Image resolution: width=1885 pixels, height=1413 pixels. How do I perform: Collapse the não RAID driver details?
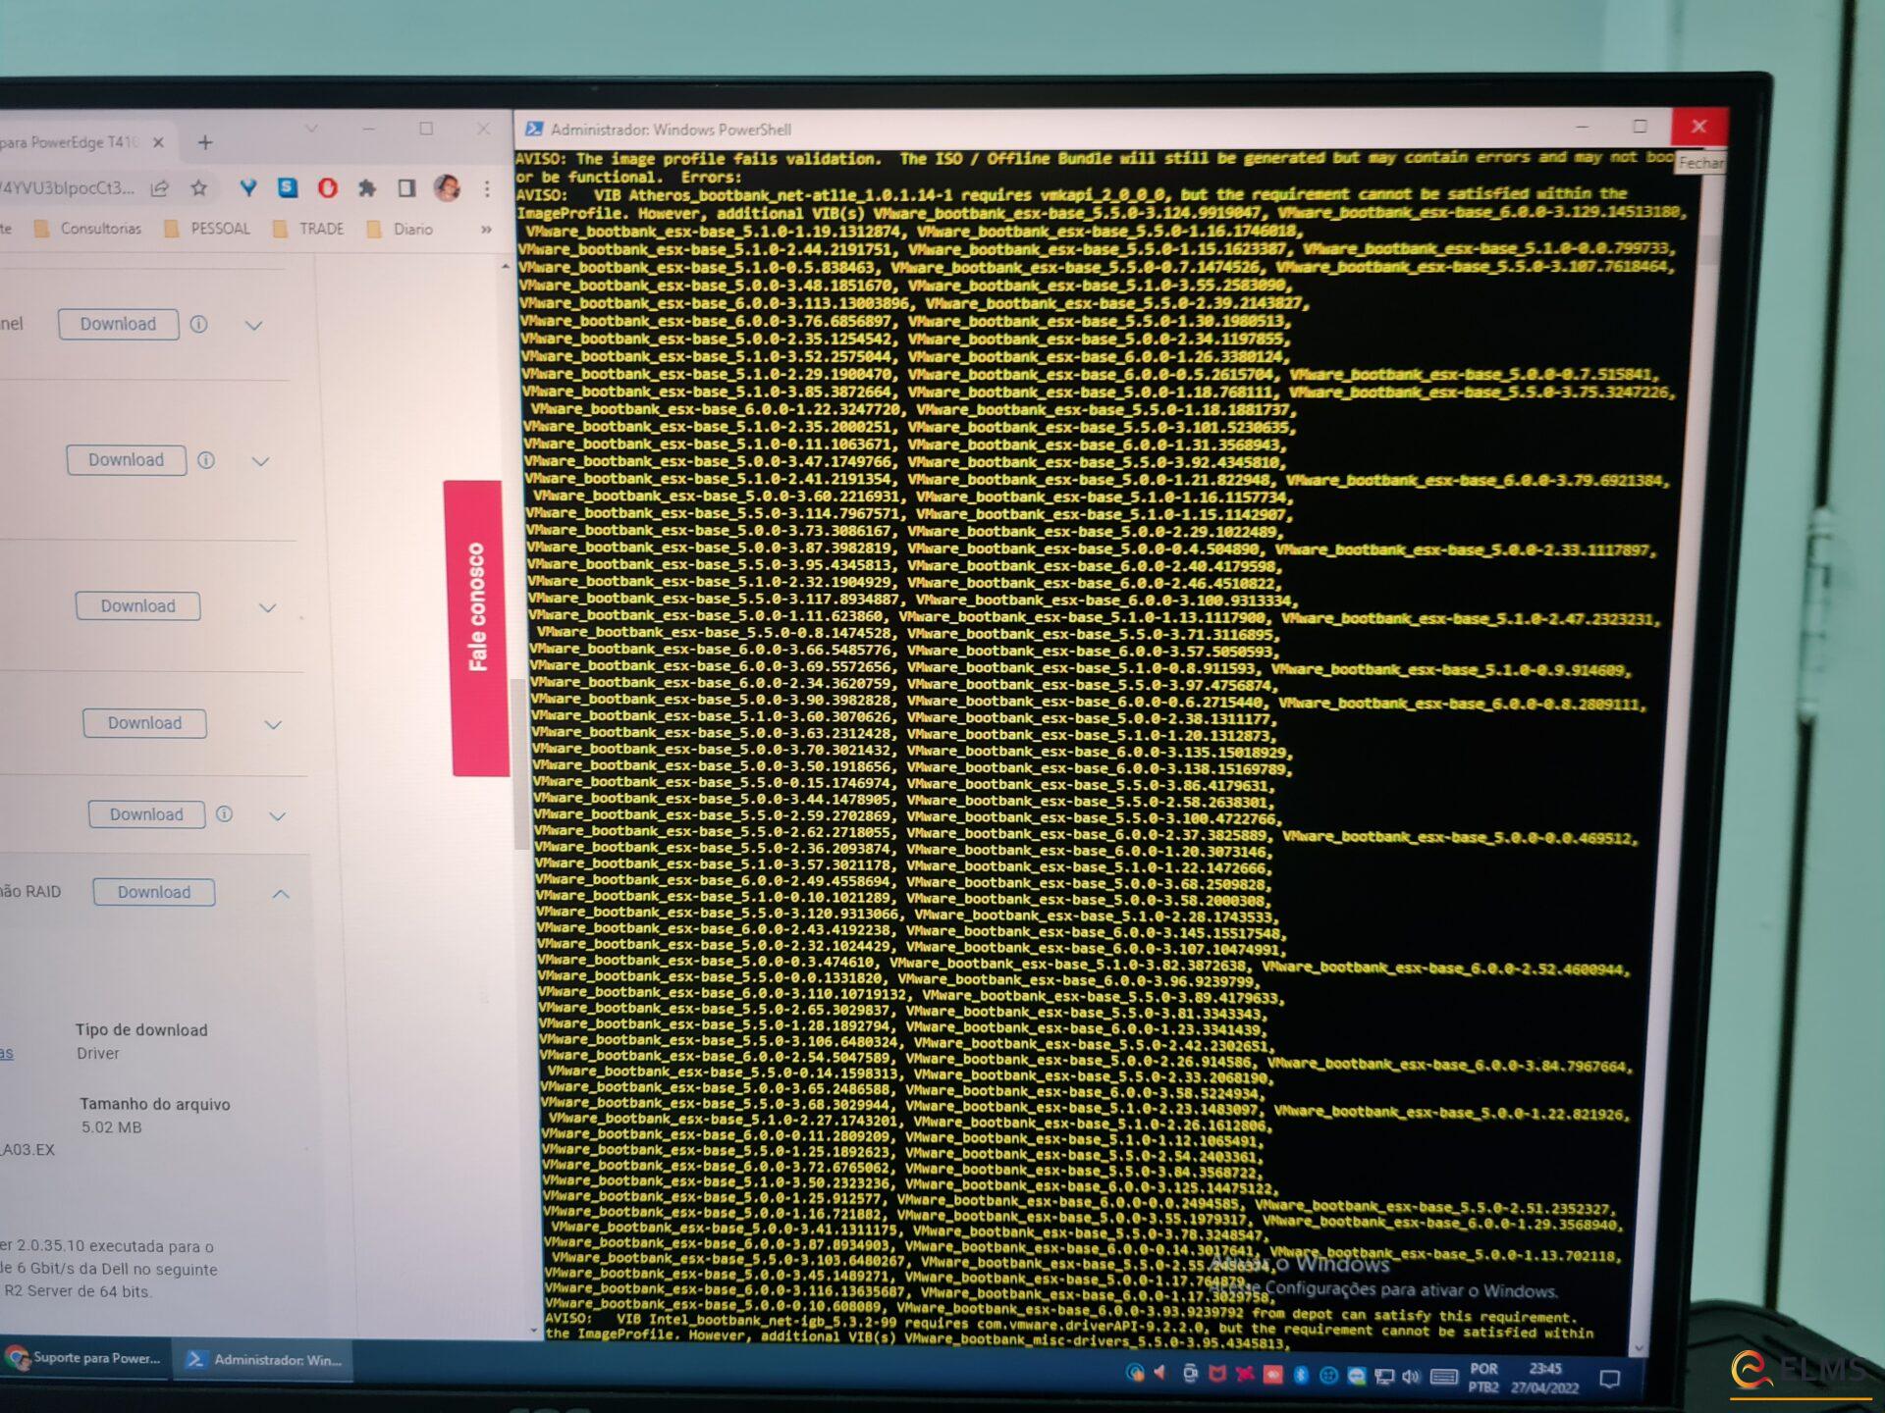point(281,893)
